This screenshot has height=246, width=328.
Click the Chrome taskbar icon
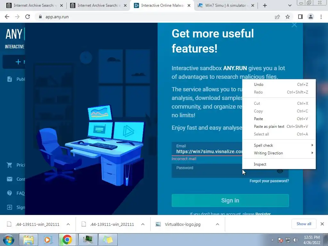67,240
